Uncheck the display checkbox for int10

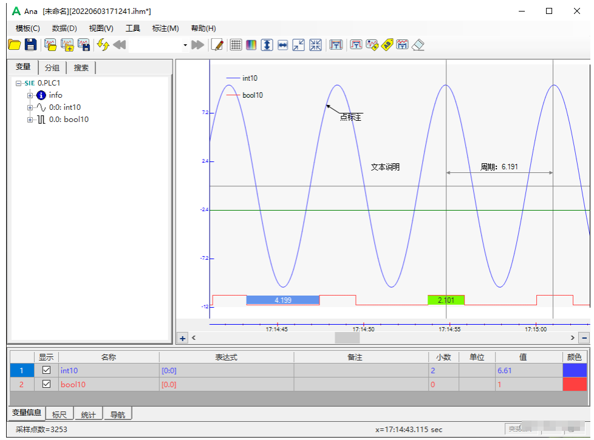pyautogui.click(x=46, y=370)
